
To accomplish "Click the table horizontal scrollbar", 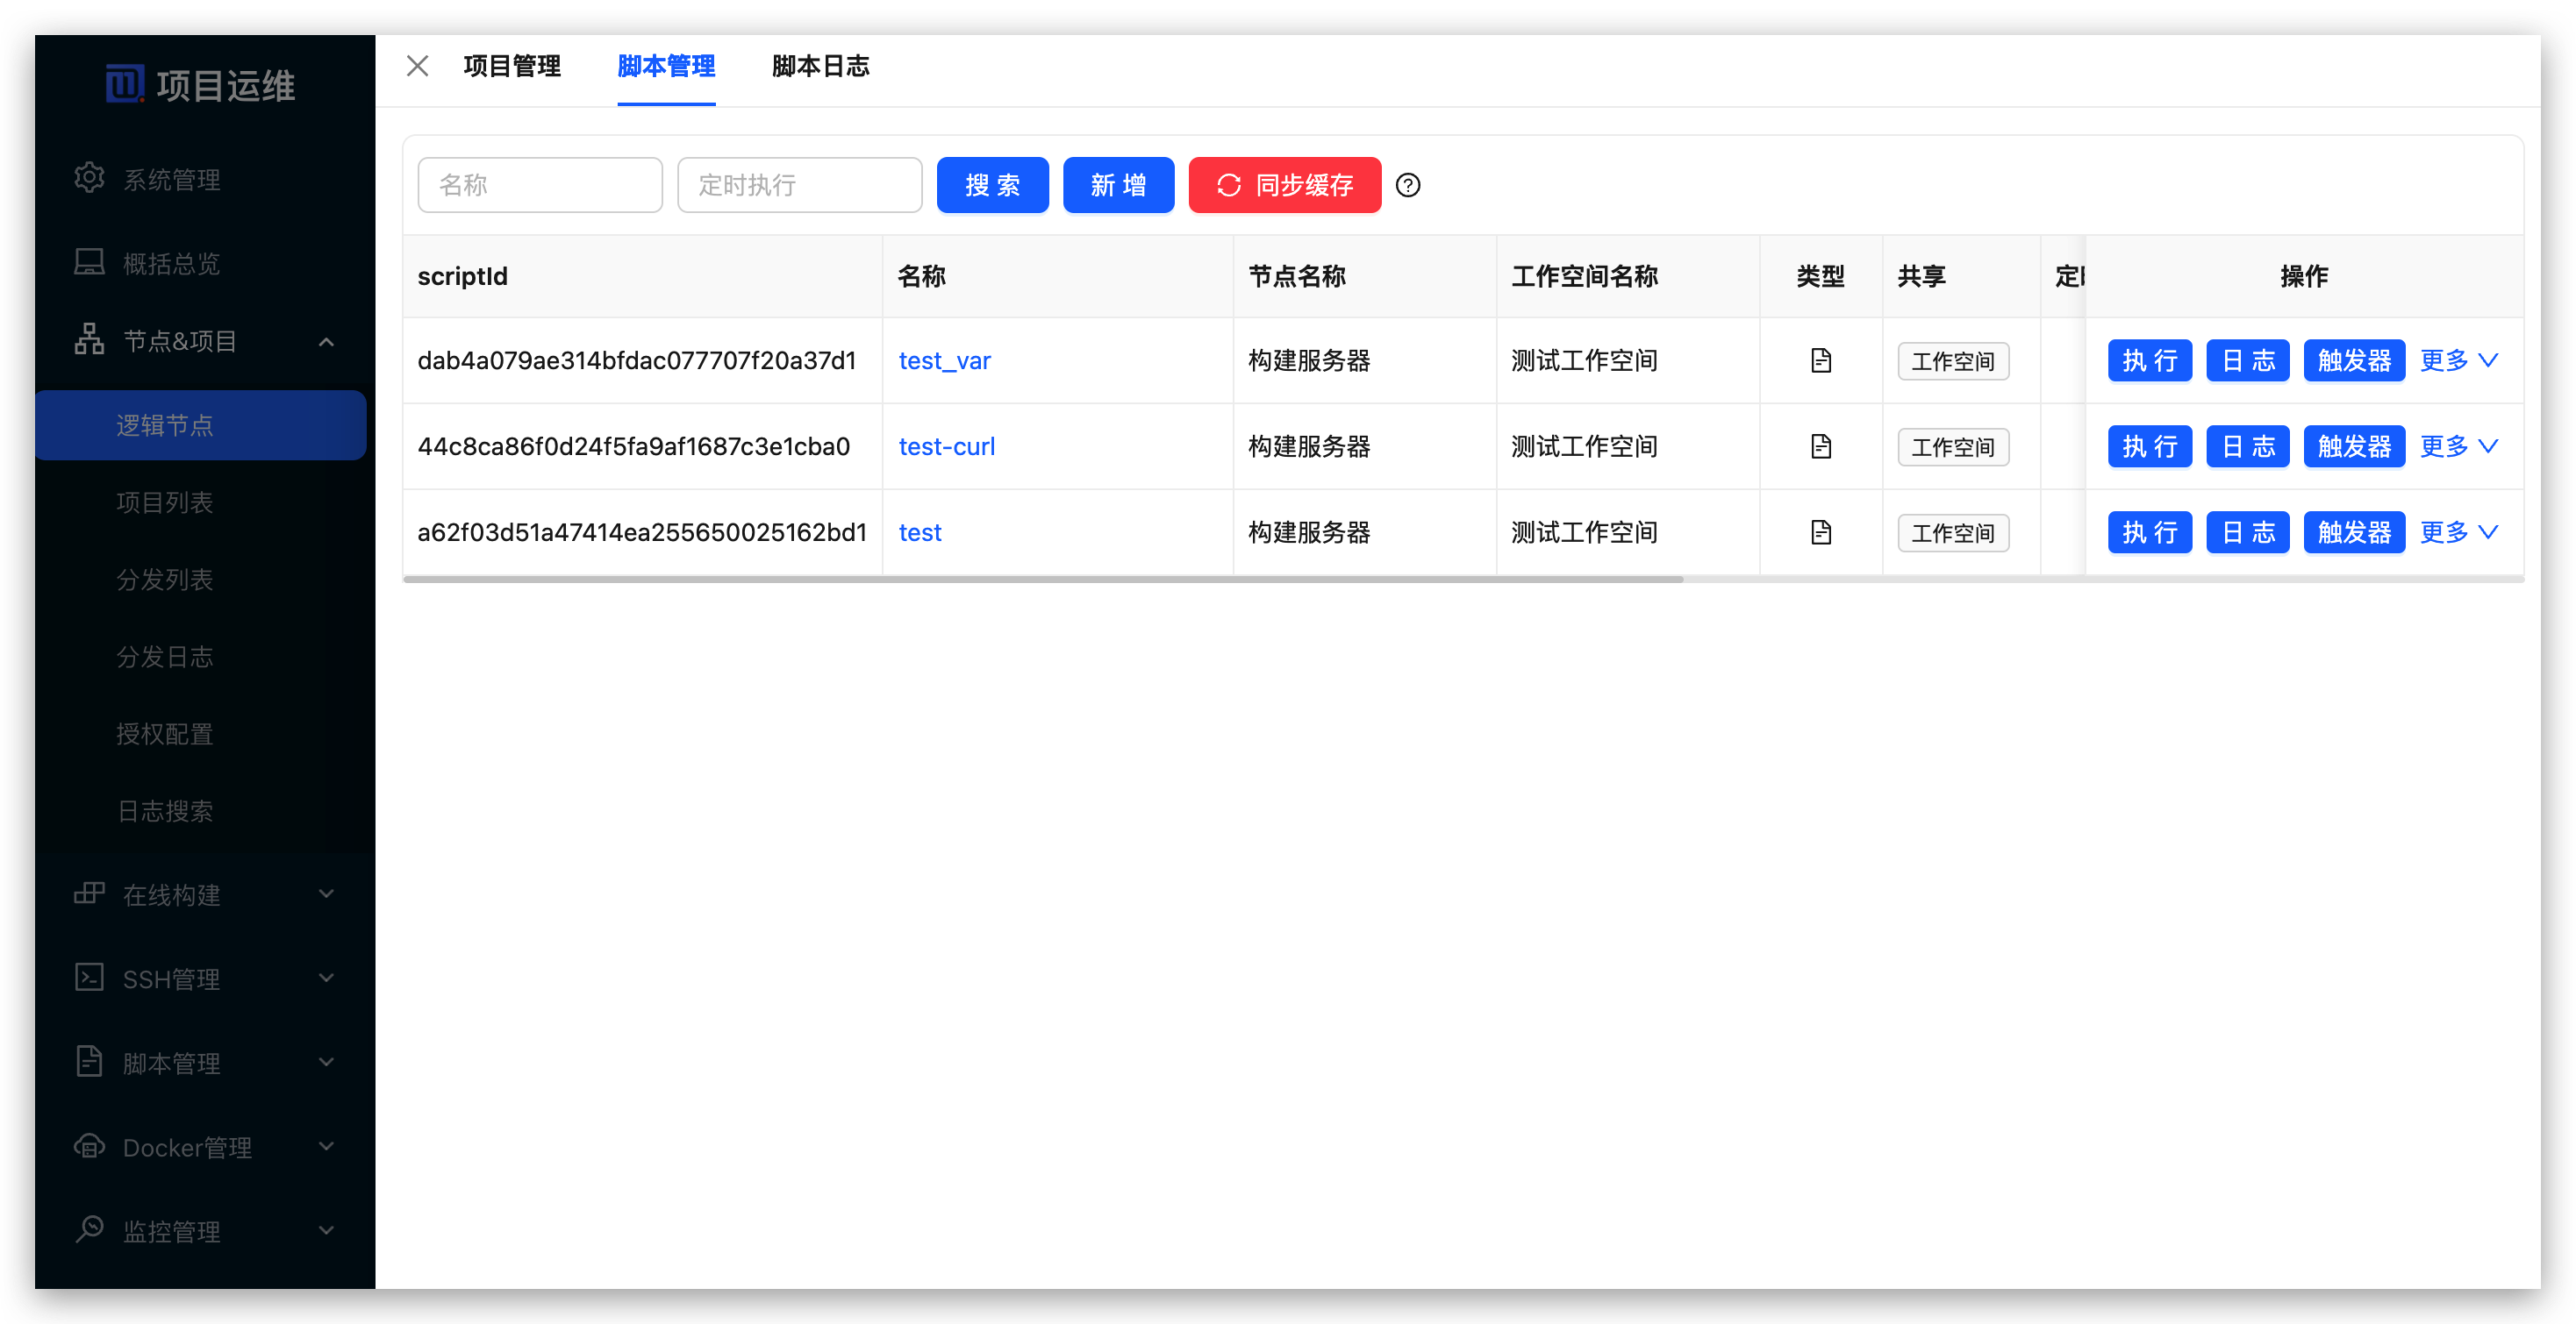I will coord(1042,580).
